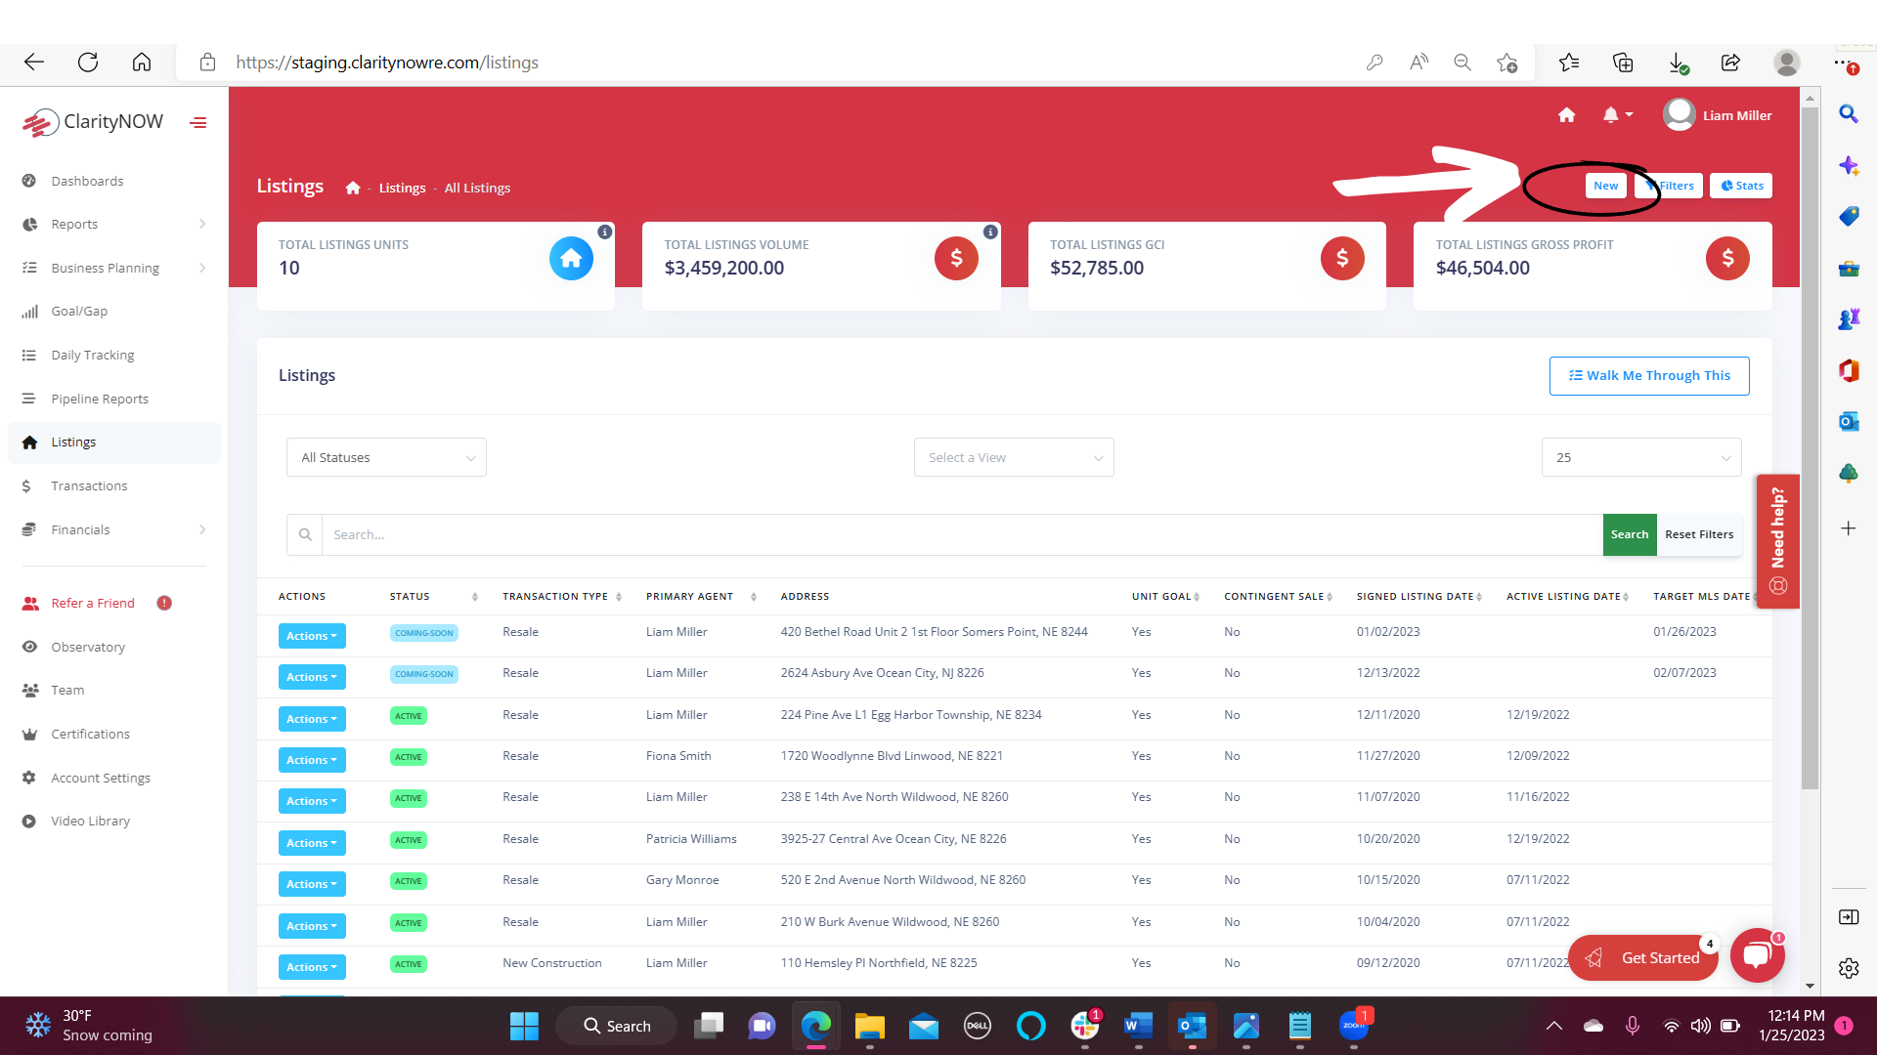Click info icon on Total Listings Volume card
The width and height of the screenshot is (1877, 1055).
coord(990,232)
